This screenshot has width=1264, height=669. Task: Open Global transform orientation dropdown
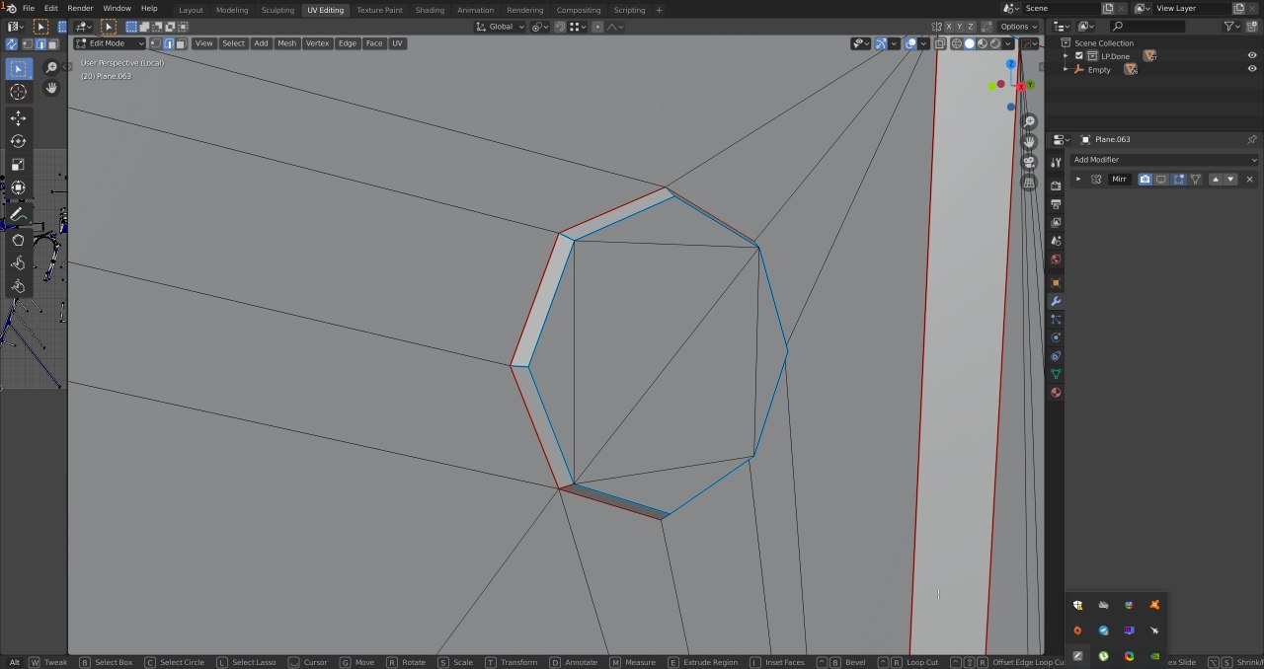pyautogui.click(x=500, y=27)
